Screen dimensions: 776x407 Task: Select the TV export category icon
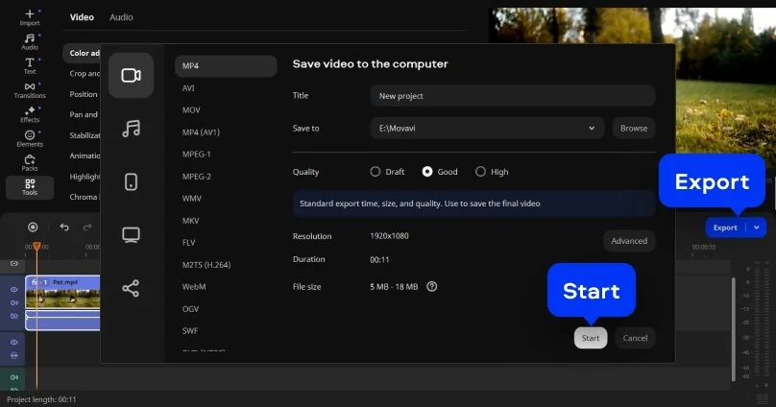(131, 235)
